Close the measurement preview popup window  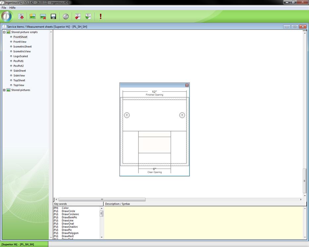[x=187, y=85]
